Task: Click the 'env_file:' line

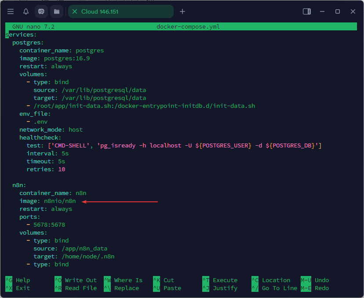Action: (35, 114)
